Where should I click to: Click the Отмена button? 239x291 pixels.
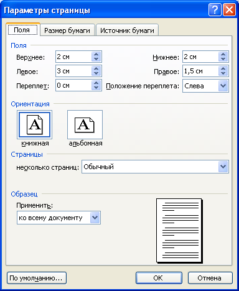click(x=210, y=278)
